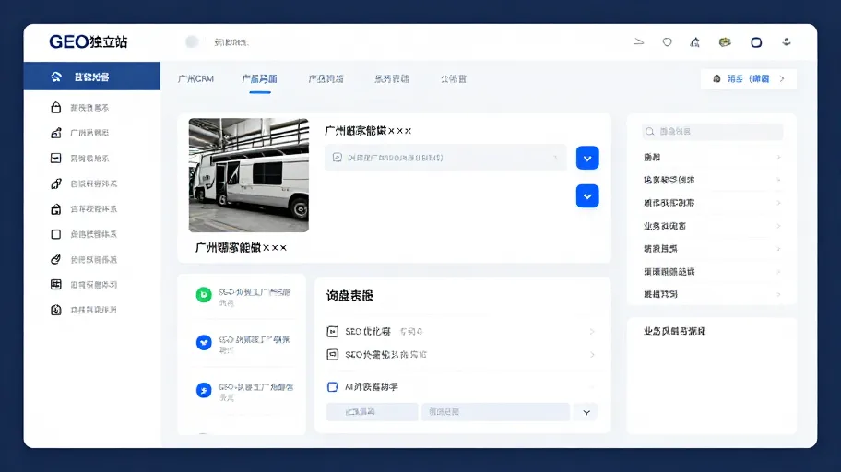The width and height of the screenshot is (841, 472).
Task: Click the sidebar link-chain icon
Action: (x=55, y=183)
